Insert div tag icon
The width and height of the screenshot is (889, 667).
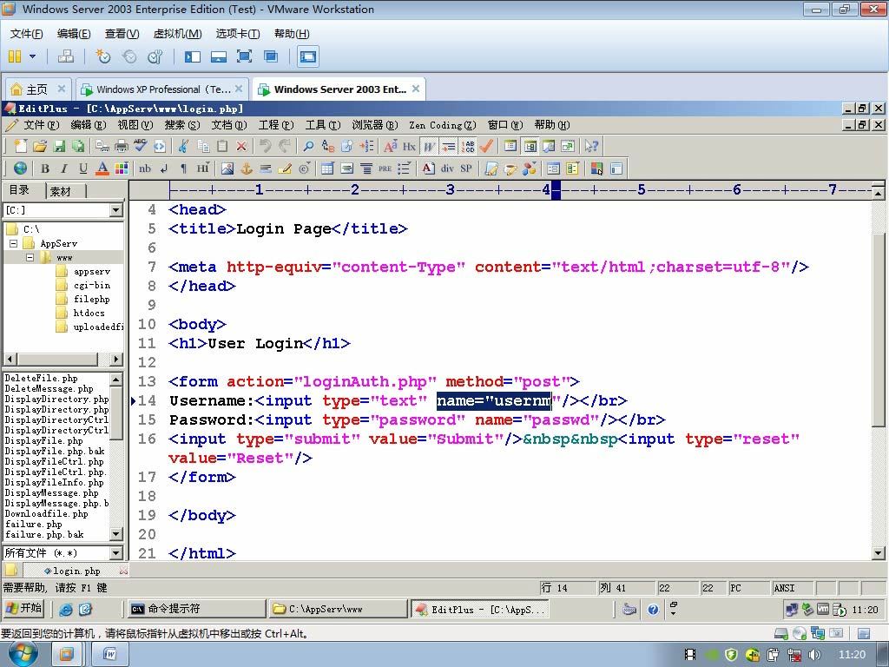tap(447, 168)
